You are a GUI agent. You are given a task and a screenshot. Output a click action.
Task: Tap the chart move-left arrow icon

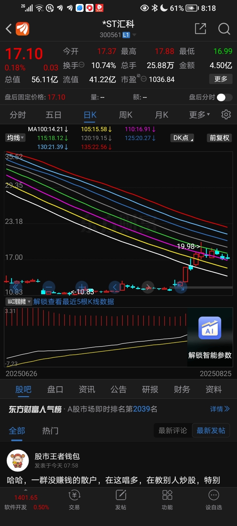(115, 287)
